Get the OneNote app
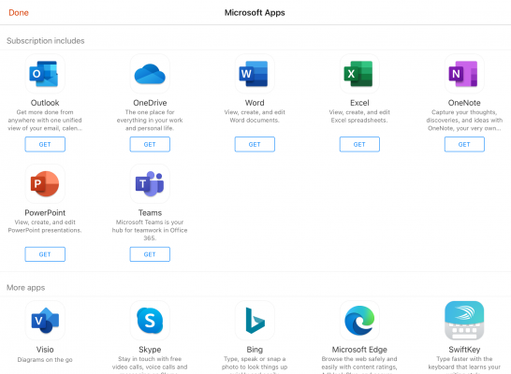The image size is (511, 374). 464,144
